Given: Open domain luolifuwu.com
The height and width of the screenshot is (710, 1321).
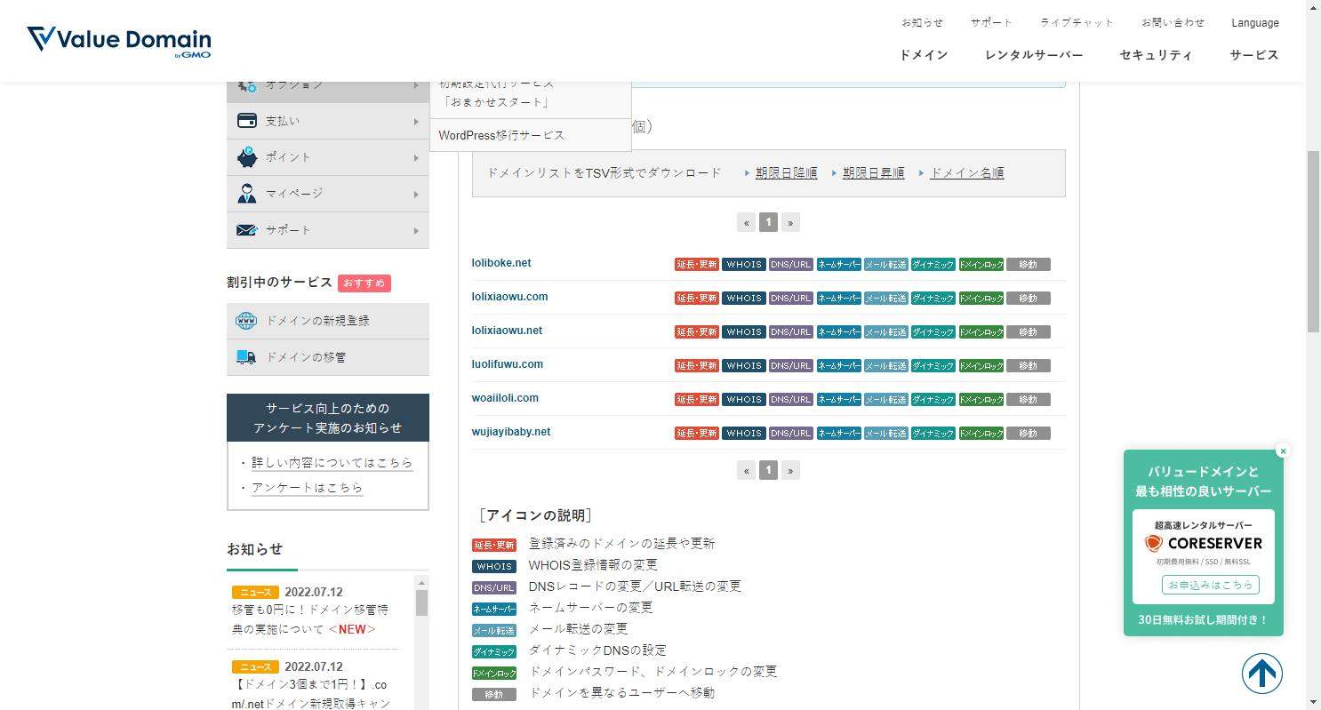Looking at the screenshot, I should tap(507, 364).
